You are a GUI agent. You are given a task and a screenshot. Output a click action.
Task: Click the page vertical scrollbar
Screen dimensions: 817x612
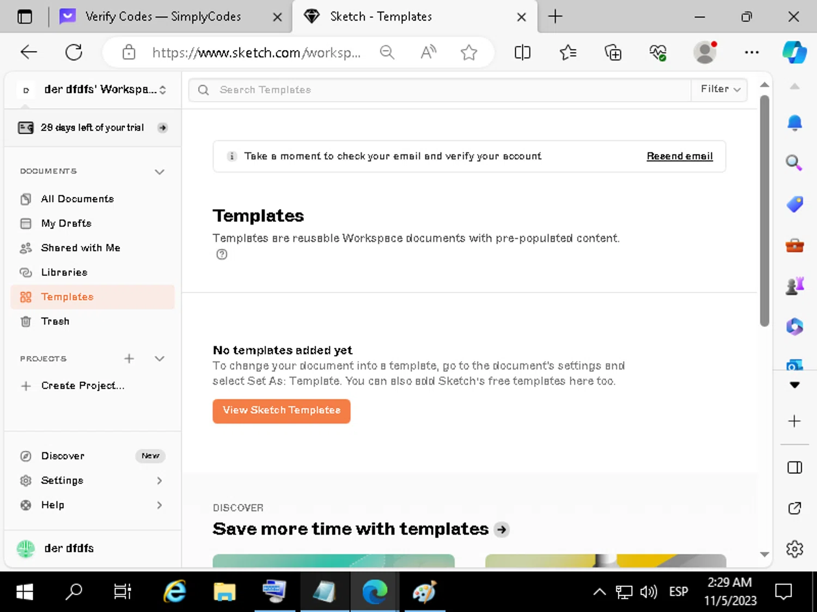765,211
